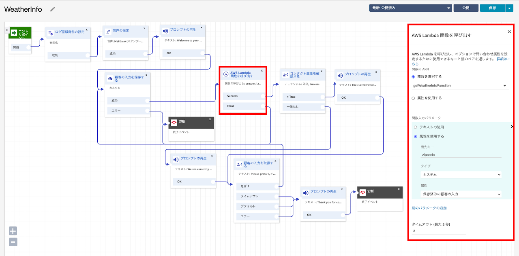519x256 pixels.
Task: Remove the コンタクト属性を確認する block via its x
Action: [322, 72]
